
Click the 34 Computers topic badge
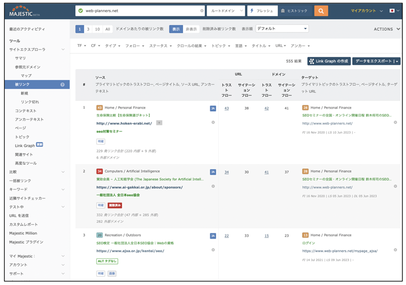(99, 171)
